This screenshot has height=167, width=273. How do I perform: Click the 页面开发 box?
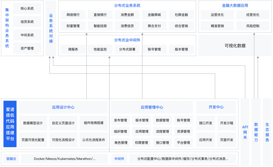tap(227, 140)
